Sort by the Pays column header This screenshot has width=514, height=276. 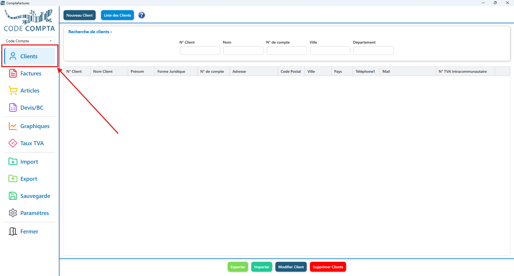(342, 71)
